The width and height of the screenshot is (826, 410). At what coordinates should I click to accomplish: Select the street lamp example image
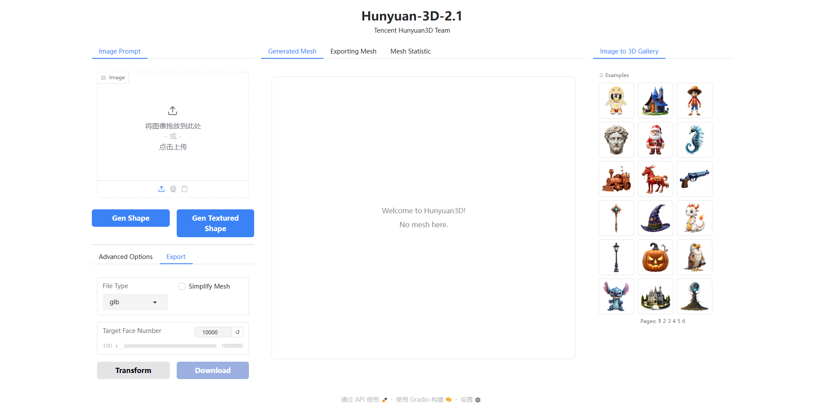click(616, 257)
